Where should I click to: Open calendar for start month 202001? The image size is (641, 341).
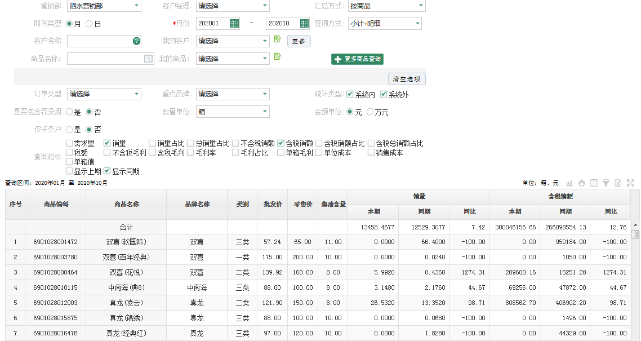234,23
